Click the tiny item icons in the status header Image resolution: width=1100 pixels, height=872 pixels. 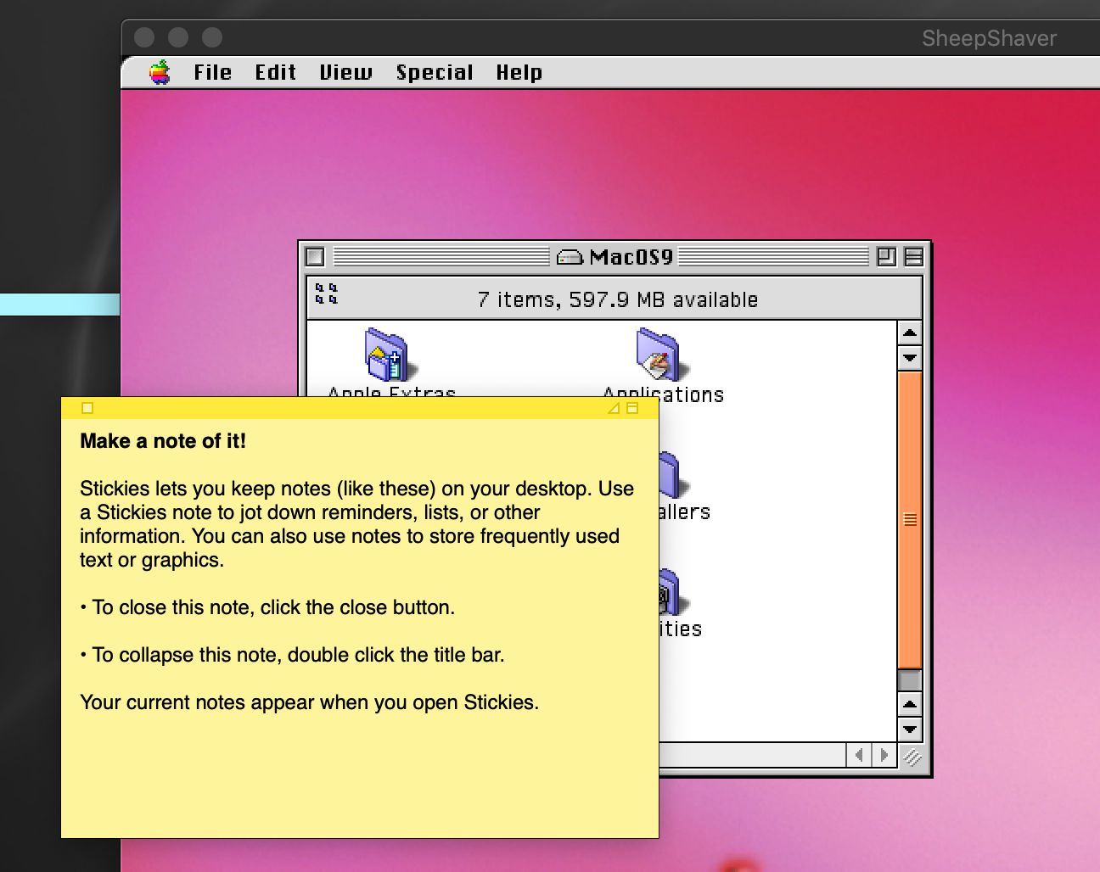pos(325,294)
